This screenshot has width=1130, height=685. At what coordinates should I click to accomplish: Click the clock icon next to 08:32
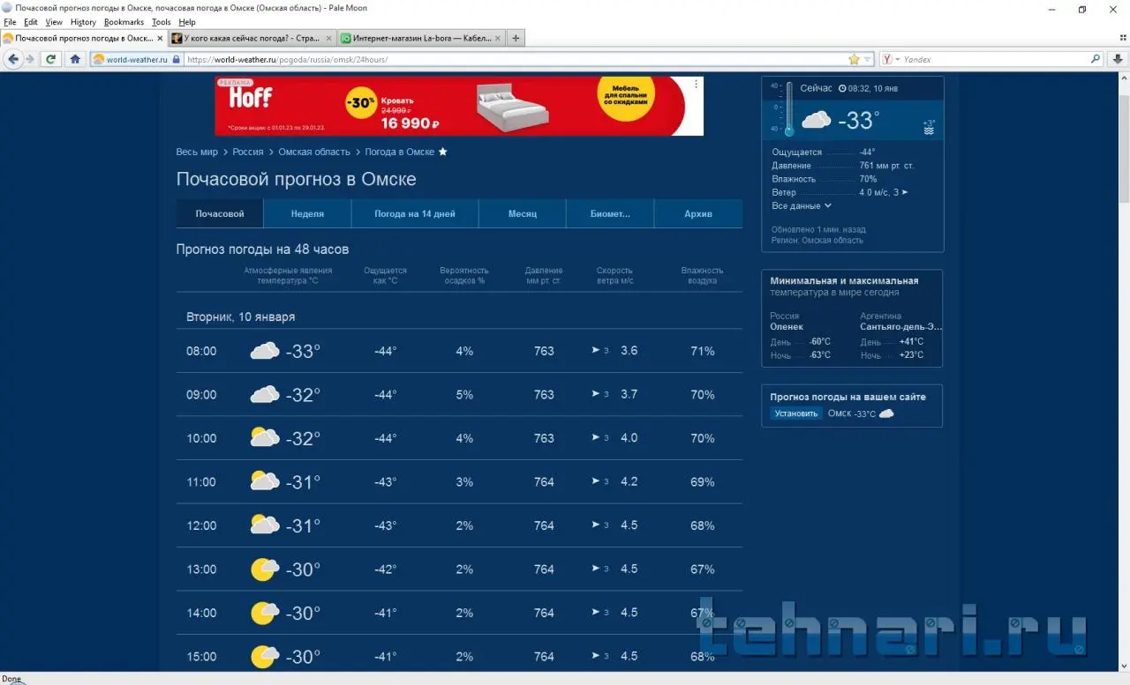click(842, 89)
